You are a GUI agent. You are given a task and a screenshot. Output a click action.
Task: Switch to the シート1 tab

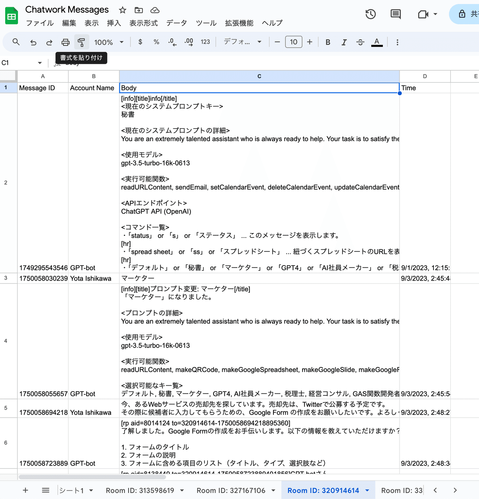click(x=73, y=490)
